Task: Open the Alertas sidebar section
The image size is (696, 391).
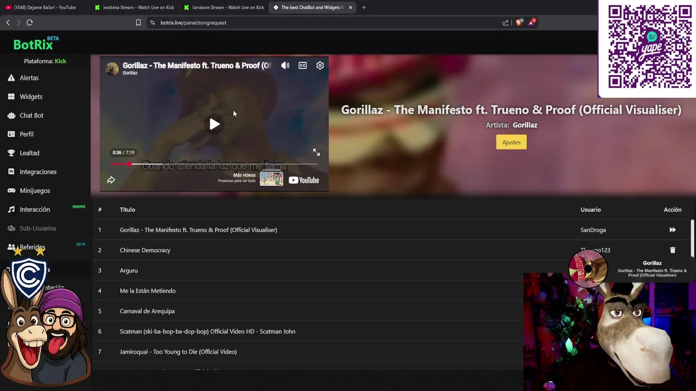Action: 29,78
